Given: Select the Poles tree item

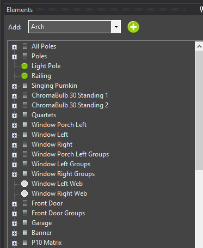Looking at the screenshot, I should [39, 56].
